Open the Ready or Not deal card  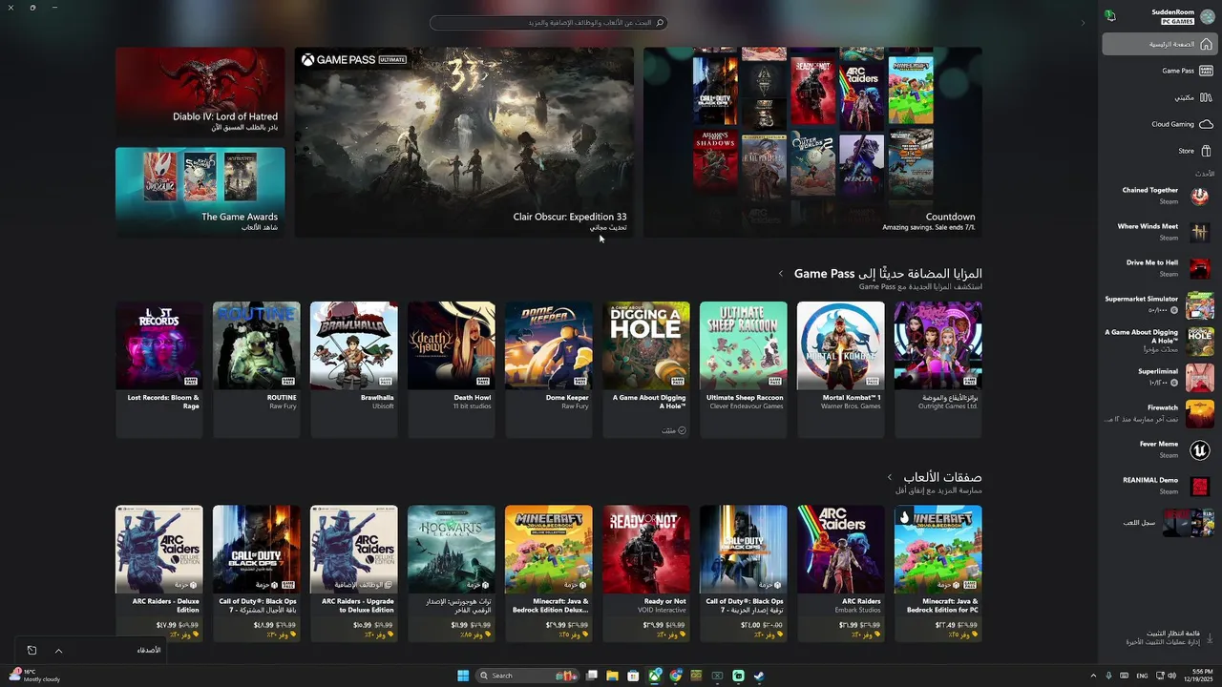click(x=646, y=572)
